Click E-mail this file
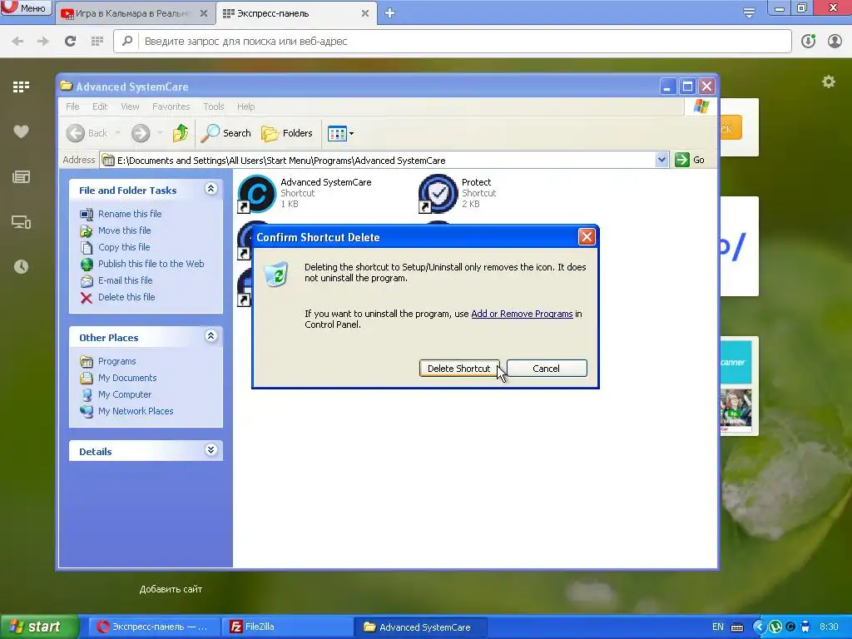Viewport: 852px width, 639px height. point(125,280)
